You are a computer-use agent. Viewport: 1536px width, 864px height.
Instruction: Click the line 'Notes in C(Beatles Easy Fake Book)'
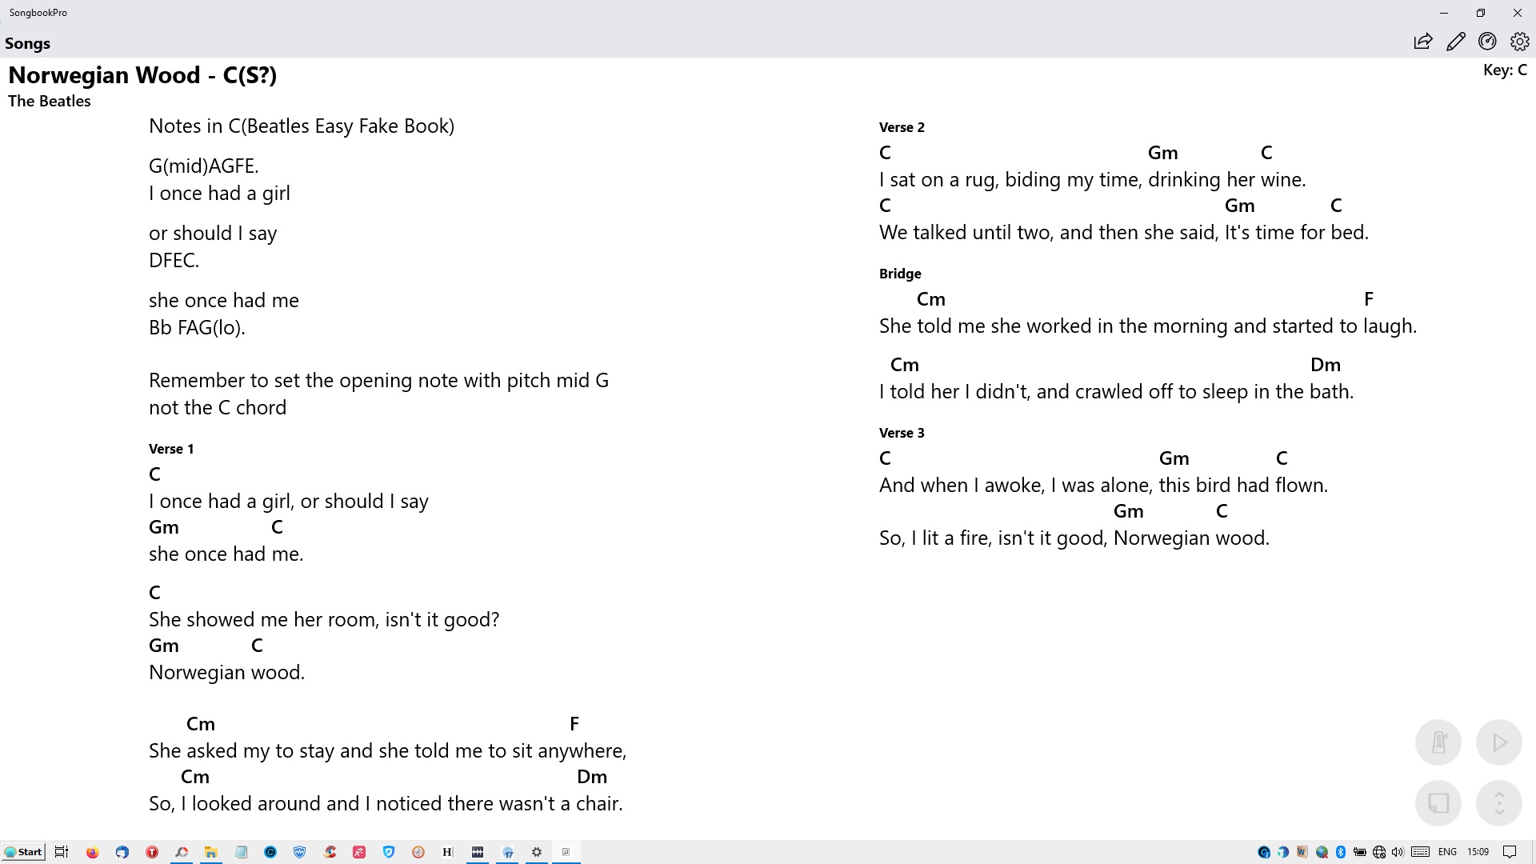tap(302, 126)
